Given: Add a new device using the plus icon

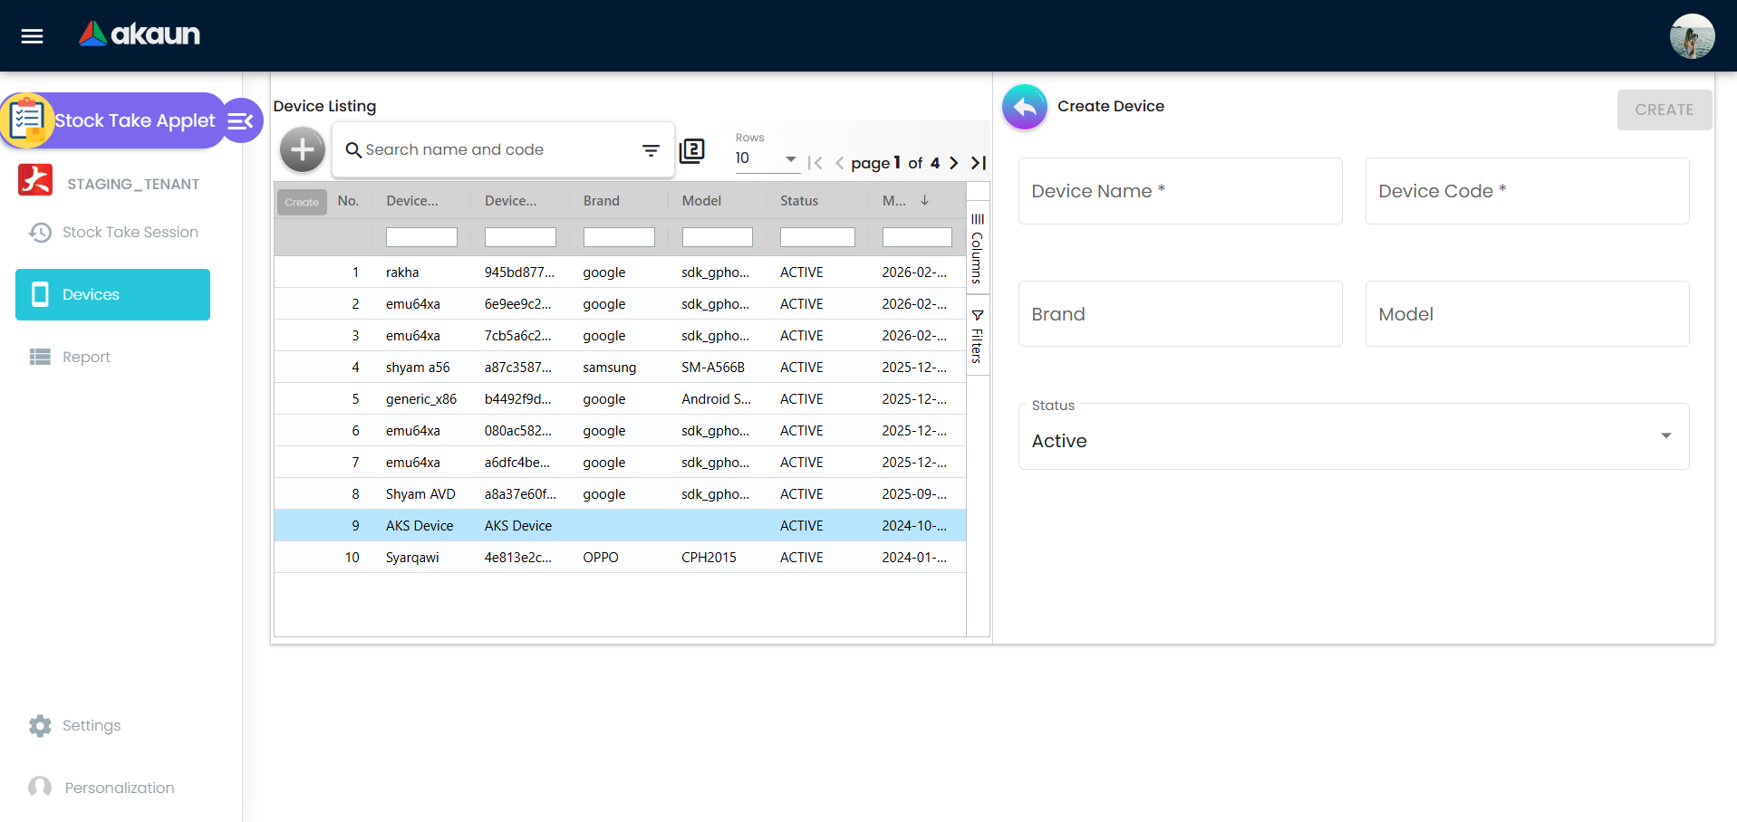Looking at the screenshot, I should (x=302, y=148).
